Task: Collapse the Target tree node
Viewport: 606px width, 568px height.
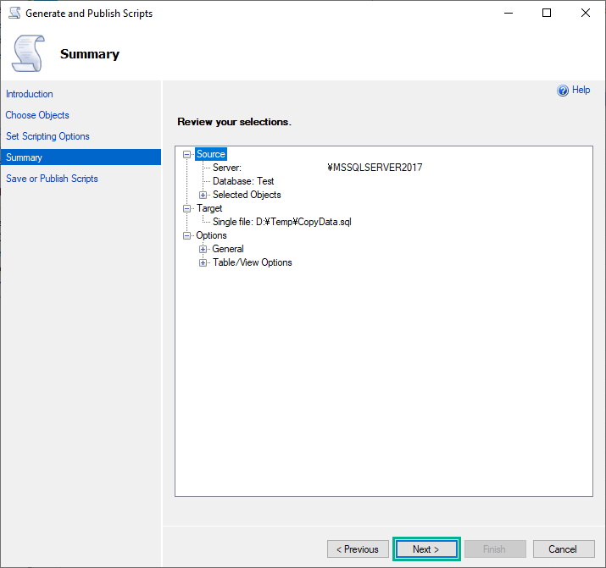Action: [x=188, y=208]
